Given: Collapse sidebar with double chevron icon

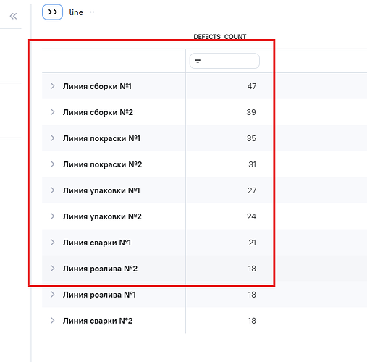Looking at the screenshot, I should [x=13, y=16].
